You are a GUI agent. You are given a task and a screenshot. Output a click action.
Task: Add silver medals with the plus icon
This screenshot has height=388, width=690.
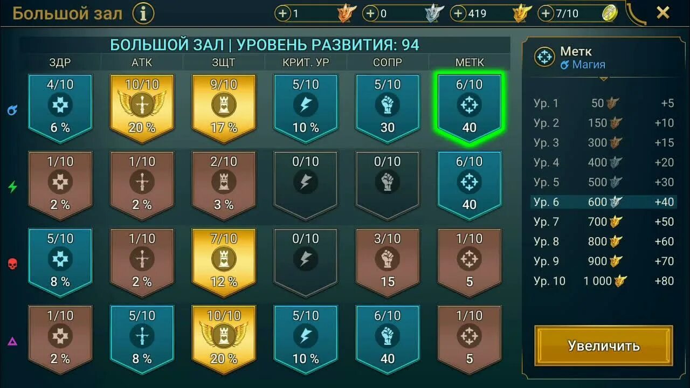click(x=370, y=13)
